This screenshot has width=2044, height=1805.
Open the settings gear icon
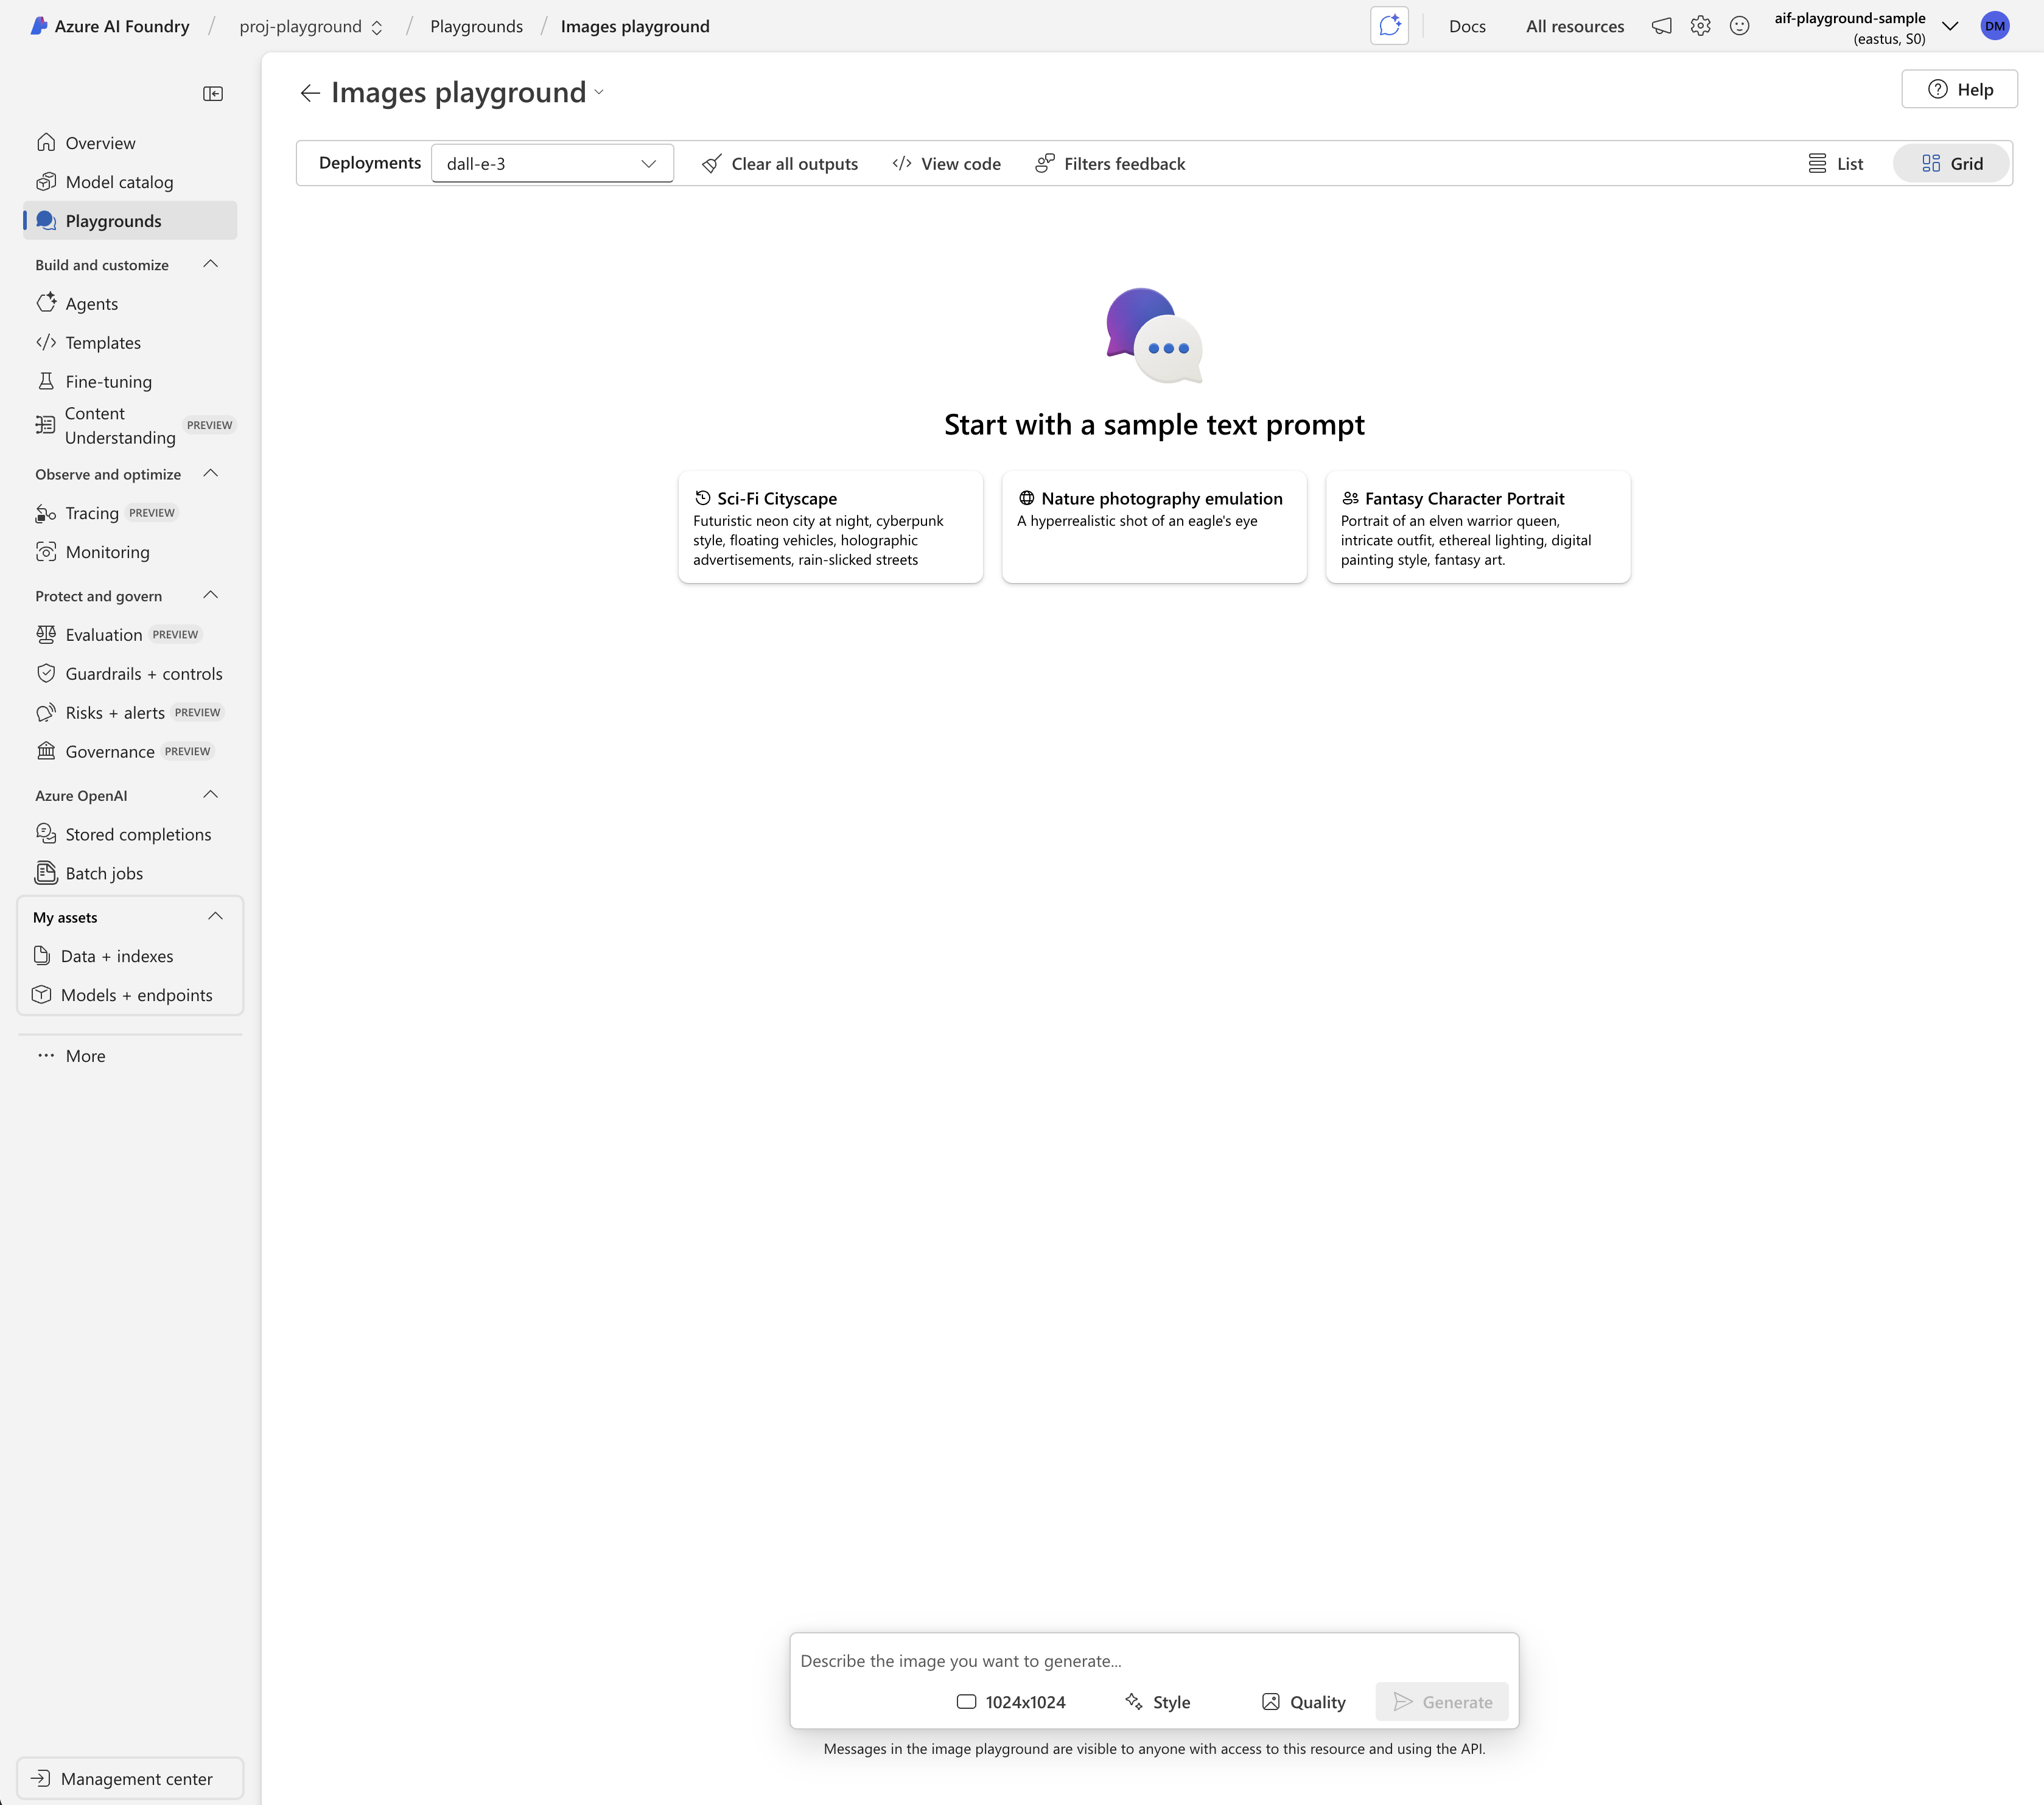[x=1700, y=26]
